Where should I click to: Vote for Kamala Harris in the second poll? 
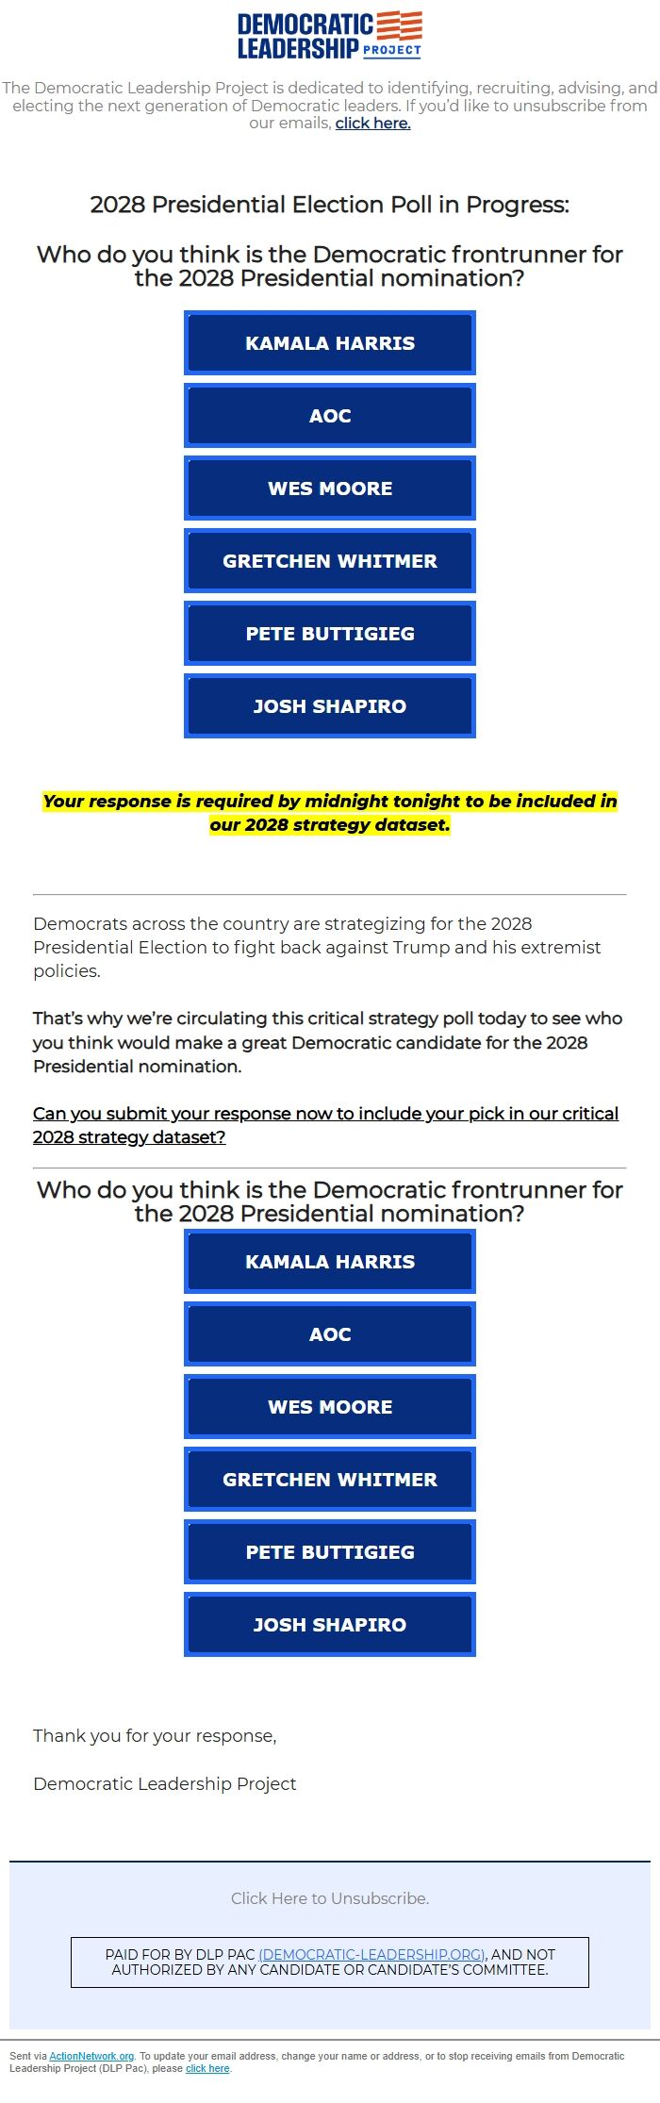tap(329, 1261)
